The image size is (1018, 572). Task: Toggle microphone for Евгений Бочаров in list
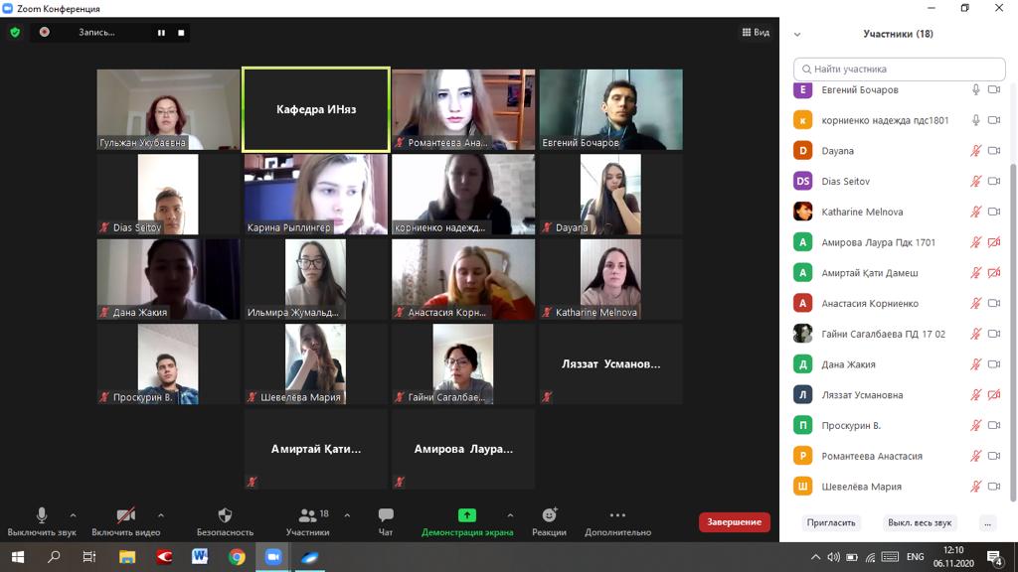[976, 89]
